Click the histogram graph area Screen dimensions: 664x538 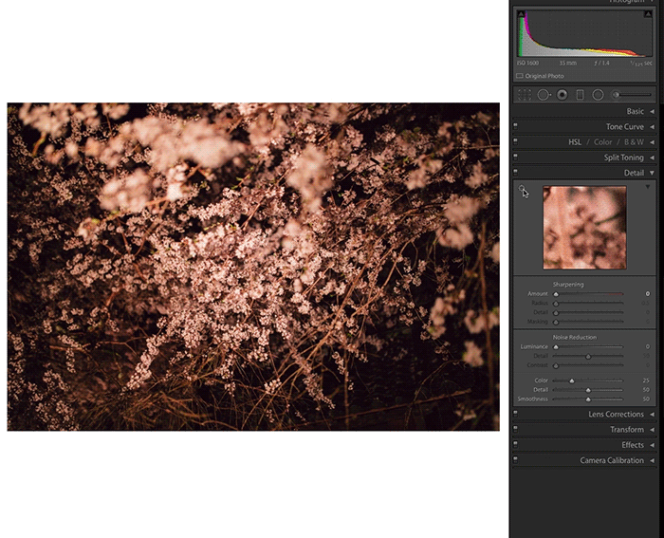tap(584, 33)
